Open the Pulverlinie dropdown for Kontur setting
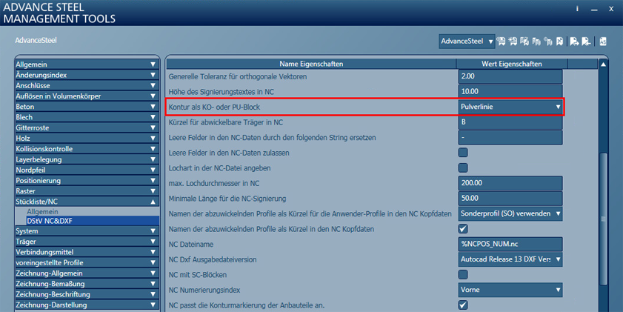 tap(510, 107)
